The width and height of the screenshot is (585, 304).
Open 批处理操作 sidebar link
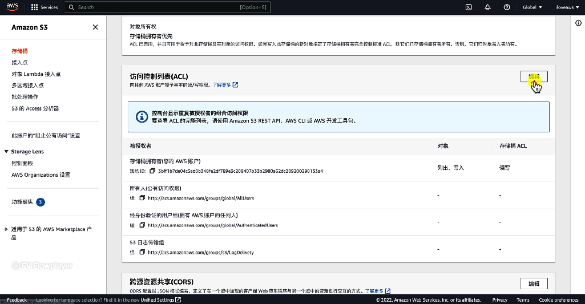coord(25,97)
